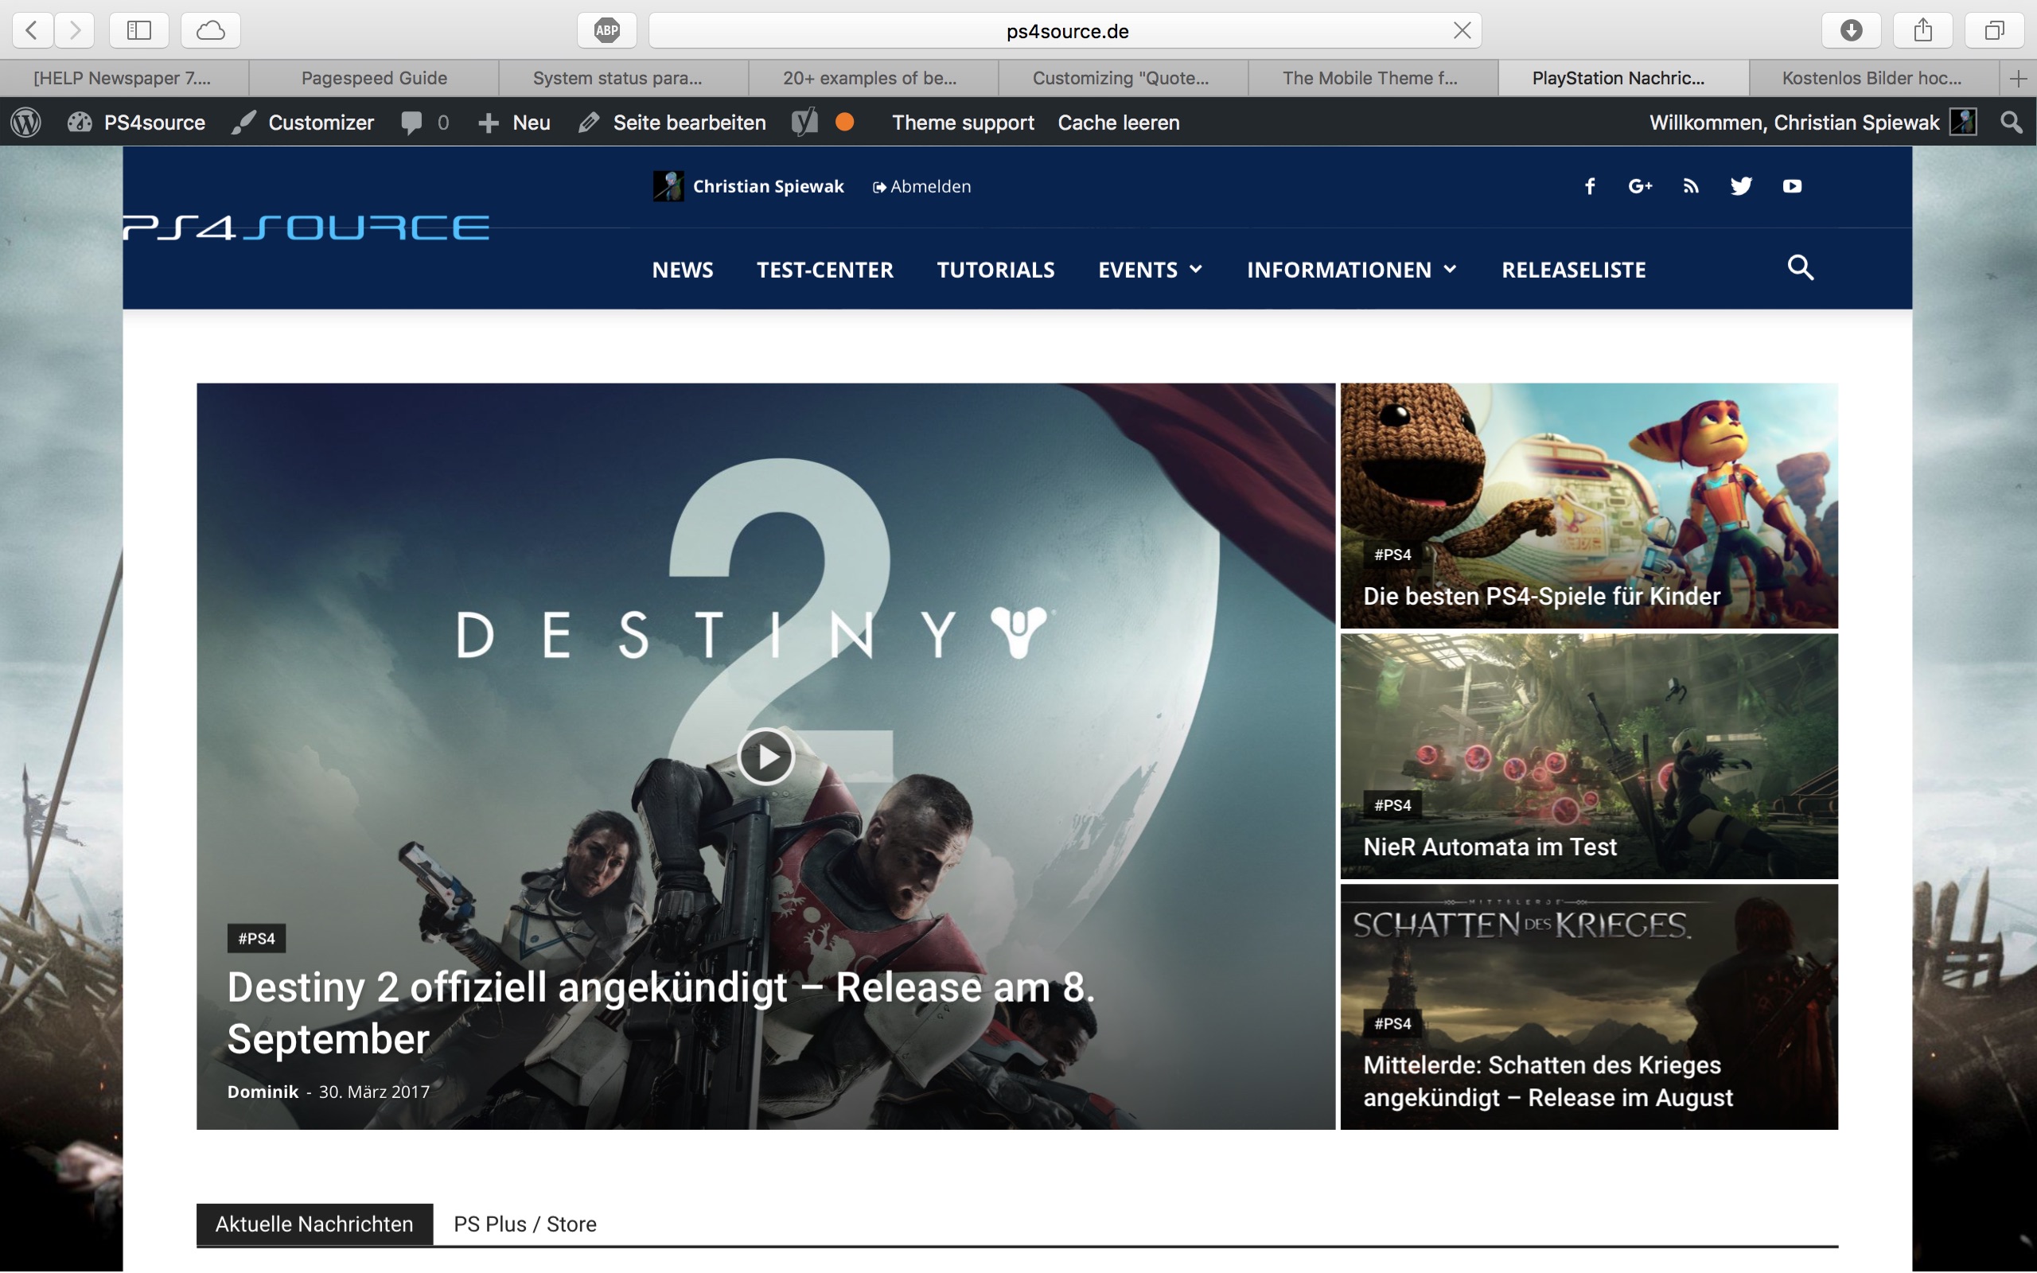
Task: Go back with Safari's back arrow
Action: [x=33, y=30]
